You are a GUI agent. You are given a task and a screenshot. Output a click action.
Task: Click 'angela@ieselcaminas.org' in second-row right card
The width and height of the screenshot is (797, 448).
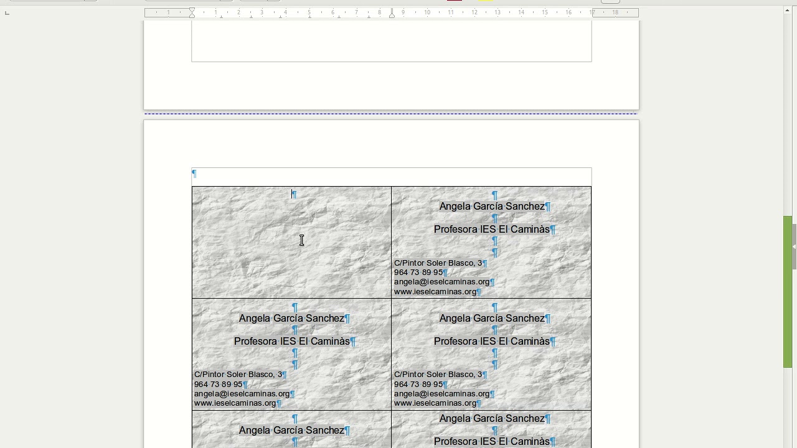pyautogui.click(x=441, y=394)
